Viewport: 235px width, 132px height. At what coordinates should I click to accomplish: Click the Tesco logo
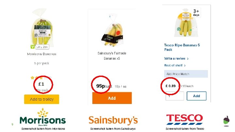(x=184, y=119)
